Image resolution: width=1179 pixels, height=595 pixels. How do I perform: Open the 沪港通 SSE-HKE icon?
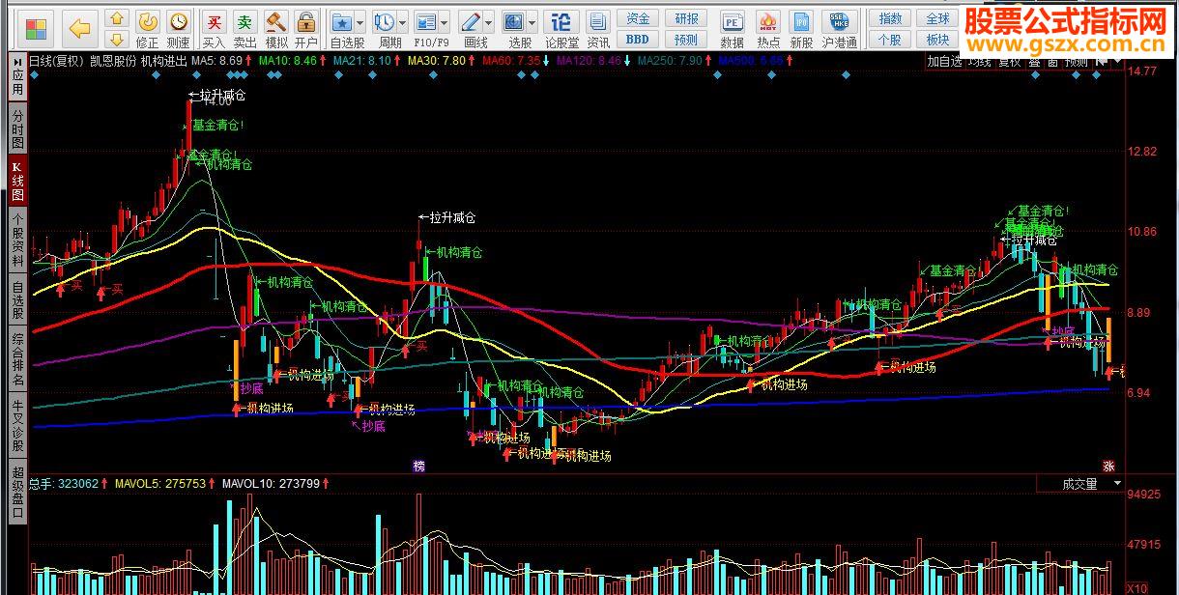coord(840,21)
